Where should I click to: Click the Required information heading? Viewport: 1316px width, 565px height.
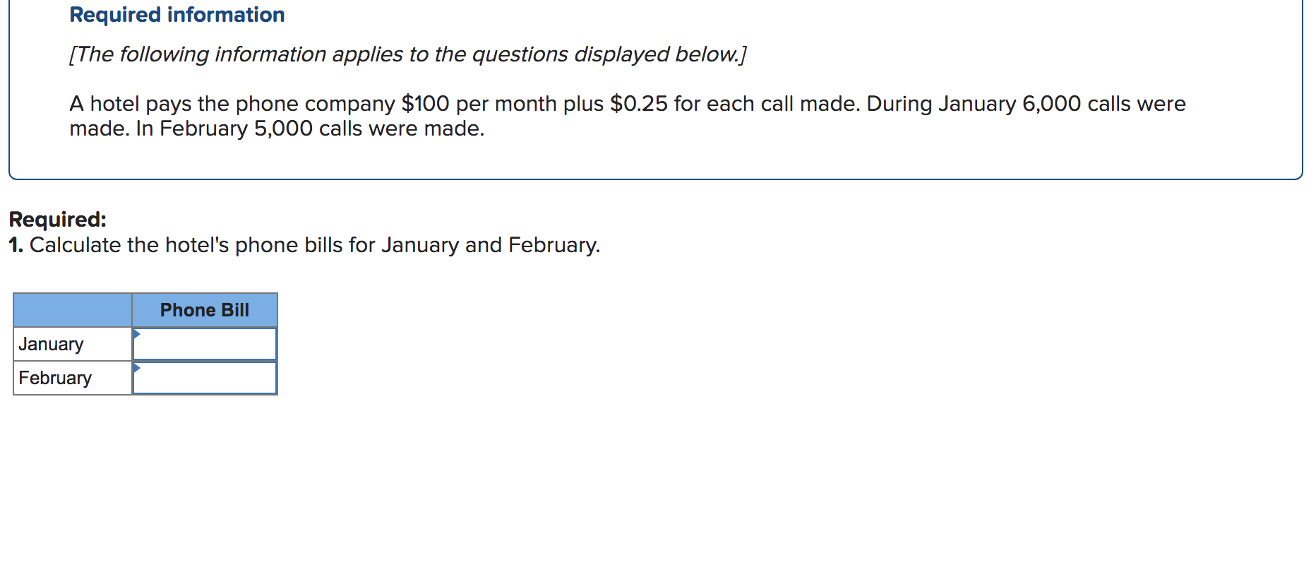(x=177, y=14)
